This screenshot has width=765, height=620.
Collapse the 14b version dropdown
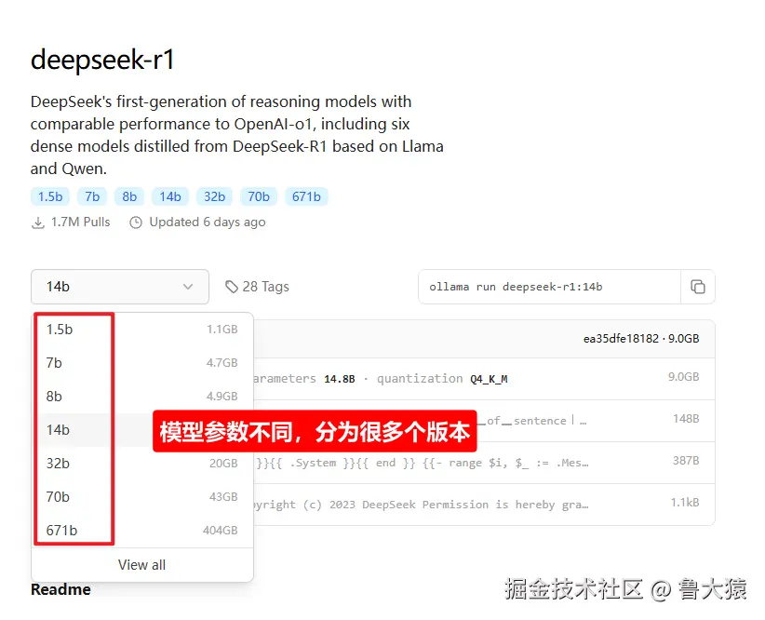(x=120, y=287)
